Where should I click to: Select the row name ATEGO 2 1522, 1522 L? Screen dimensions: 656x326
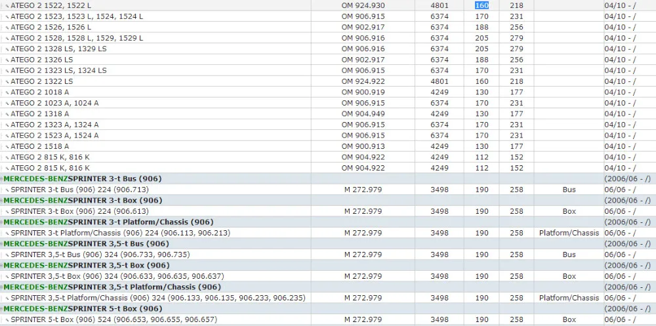click(51, 5)
